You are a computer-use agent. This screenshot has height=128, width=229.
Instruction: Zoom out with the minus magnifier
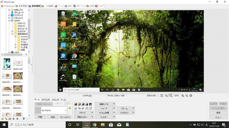tap(186, 96)
